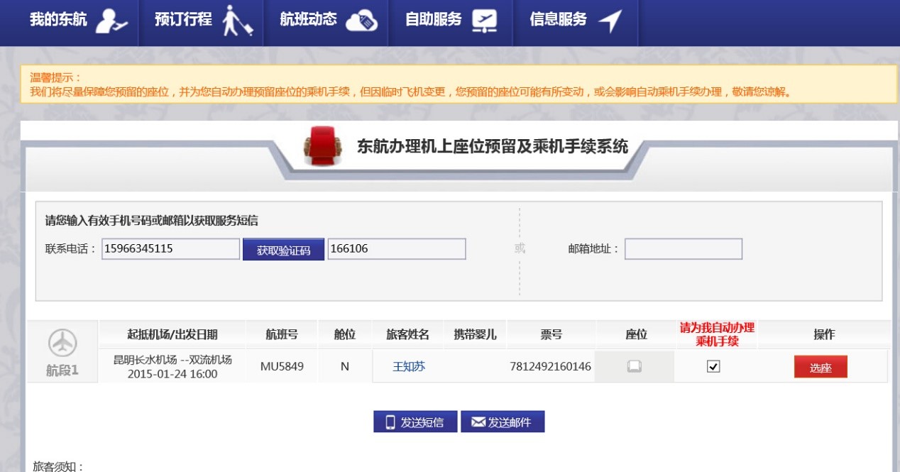
Task: Click ticket number 7812492160146
Action: (x=550, y=366)
